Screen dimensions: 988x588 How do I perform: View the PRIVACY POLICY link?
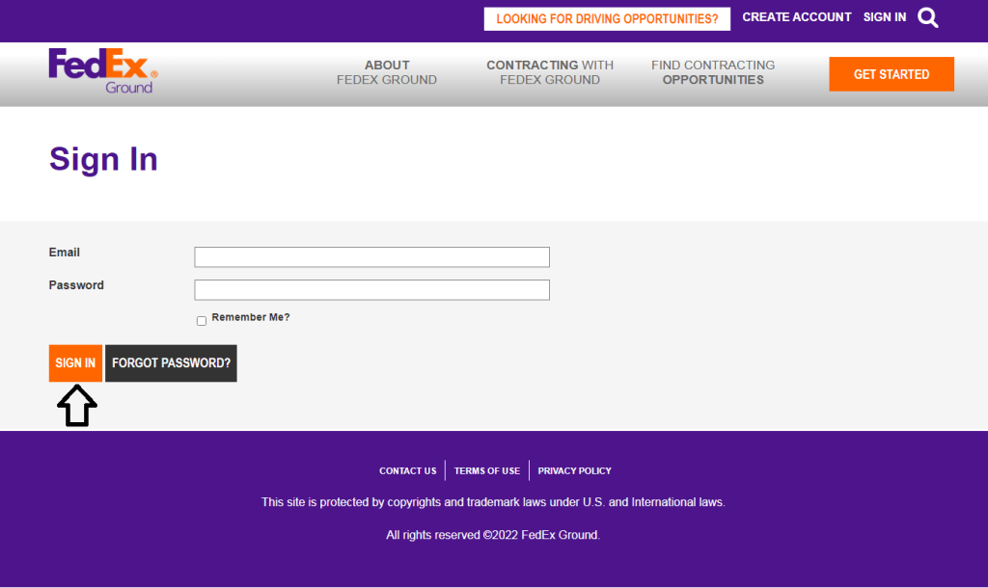tap(574, 470)
